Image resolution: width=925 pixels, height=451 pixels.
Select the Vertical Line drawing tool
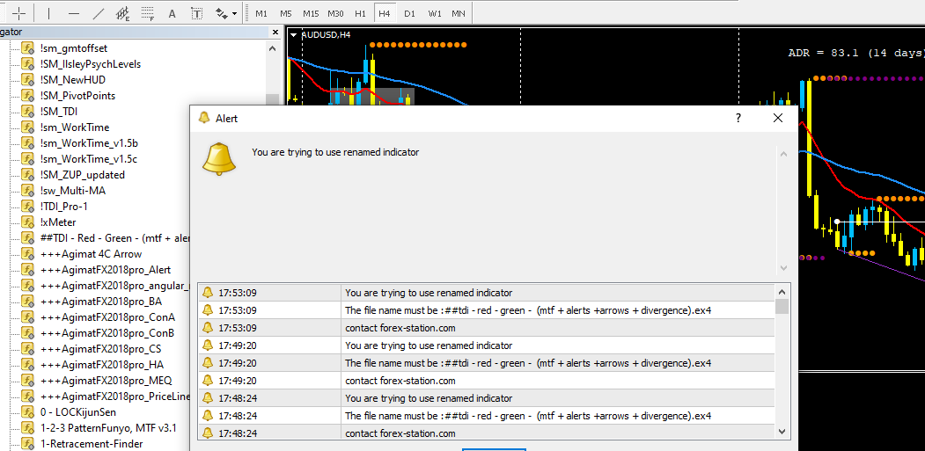pyautogui.click(x=48, y=12)
